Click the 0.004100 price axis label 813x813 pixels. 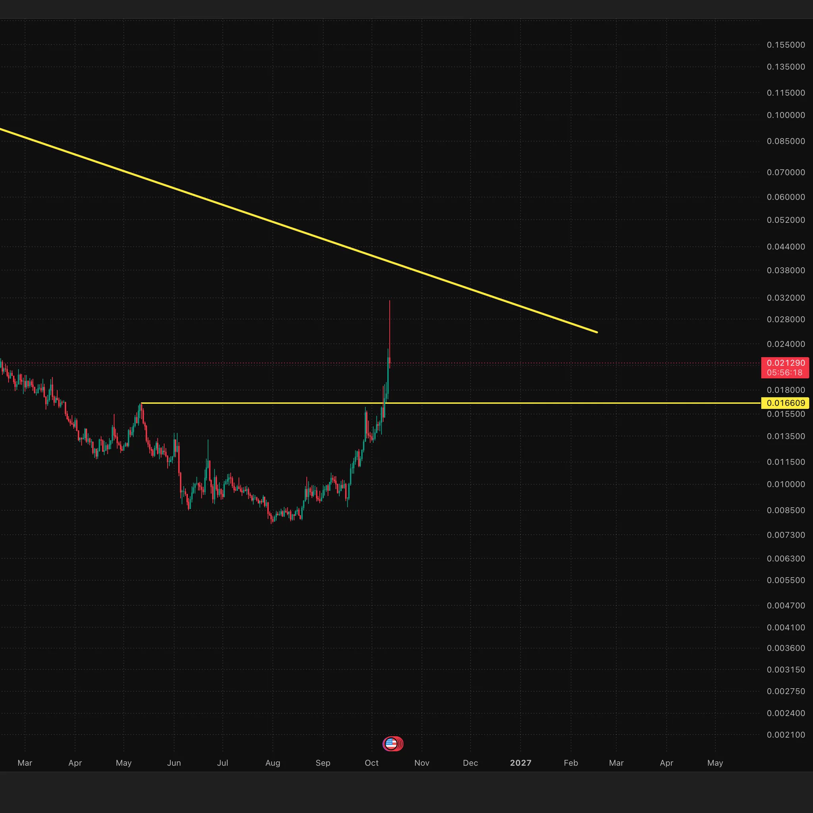(x=786, y=628)
